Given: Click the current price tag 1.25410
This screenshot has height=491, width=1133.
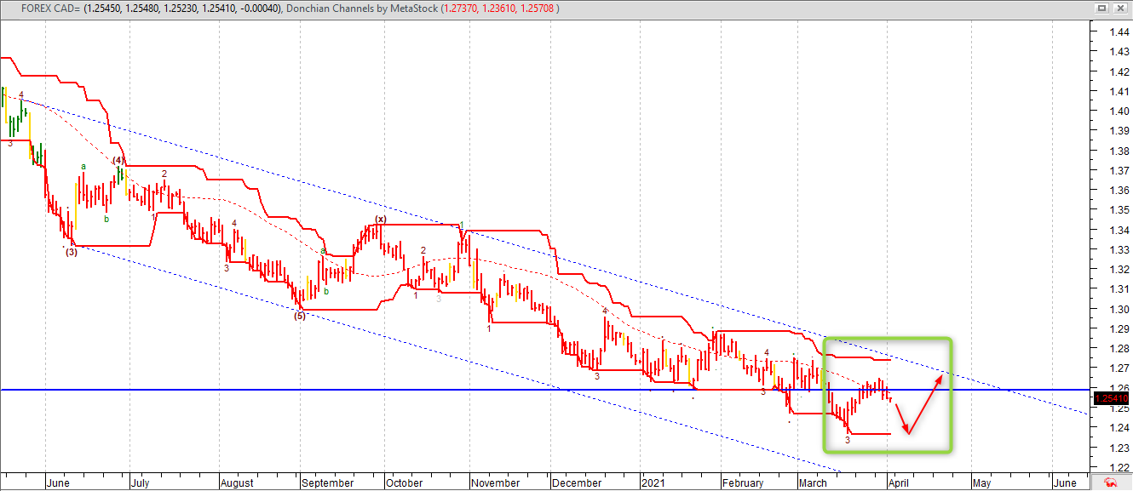Looking at the screenshot, I should (1111, 398).
